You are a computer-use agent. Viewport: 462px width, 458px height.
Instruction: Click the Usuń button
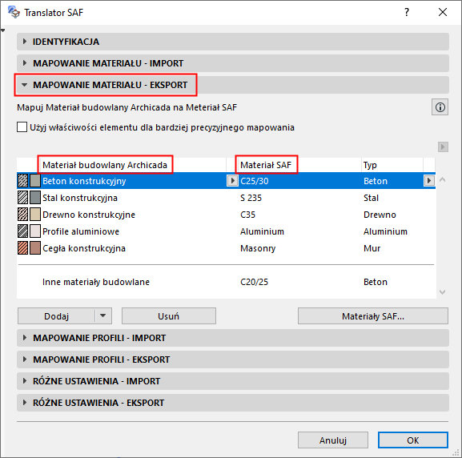click(169, 316)
